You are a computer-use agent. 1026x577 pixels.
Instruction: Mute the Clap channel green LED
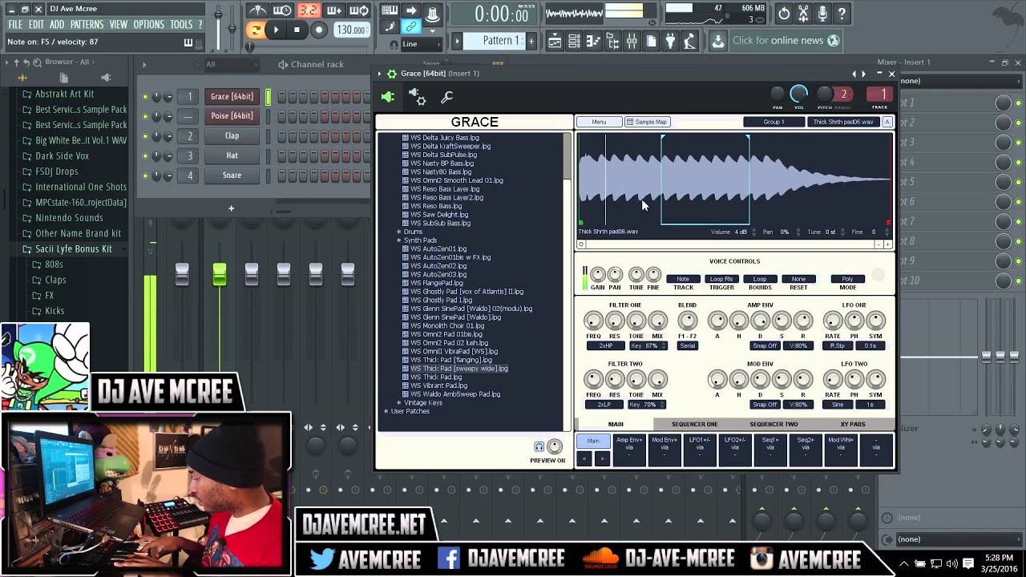pos(145,136)
